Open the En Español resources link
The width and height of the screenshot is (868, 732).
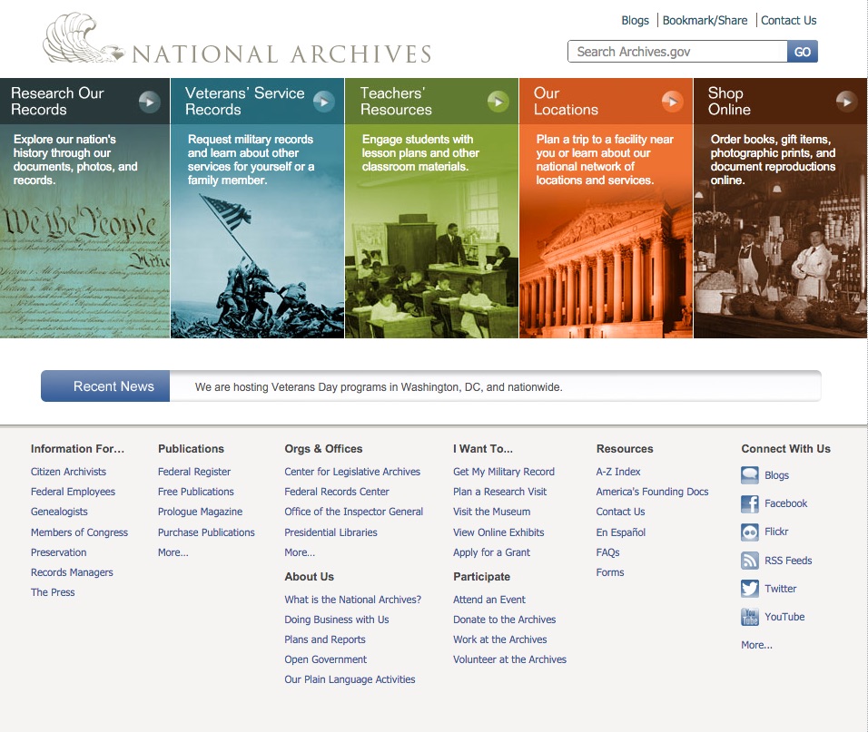621,532
